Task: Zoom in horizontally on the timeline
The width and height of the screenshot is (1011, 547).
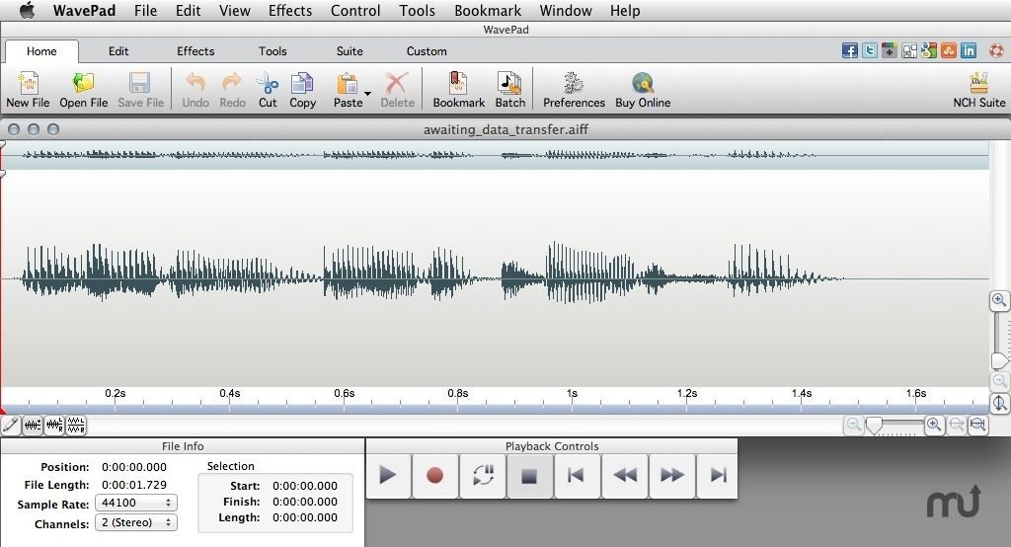Action: pos(934,425)
